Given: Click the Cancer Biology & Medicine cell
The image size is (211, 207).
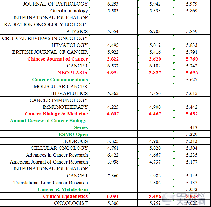Looking at the screenshot, I should coord(44,113).
